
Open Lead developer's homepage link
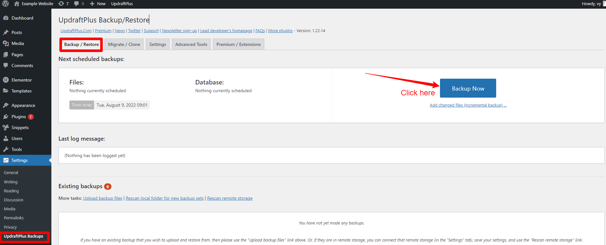pos(226,31)
